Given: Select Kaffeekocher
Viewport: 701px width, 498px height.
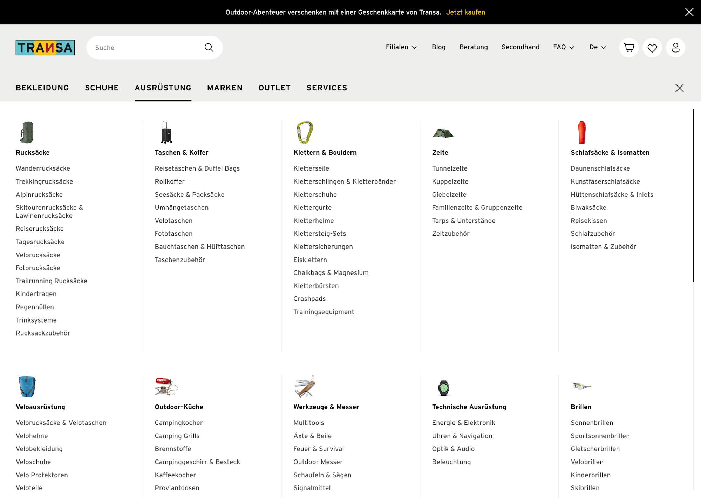Looking at the screenshot, I should coord(175,475).
